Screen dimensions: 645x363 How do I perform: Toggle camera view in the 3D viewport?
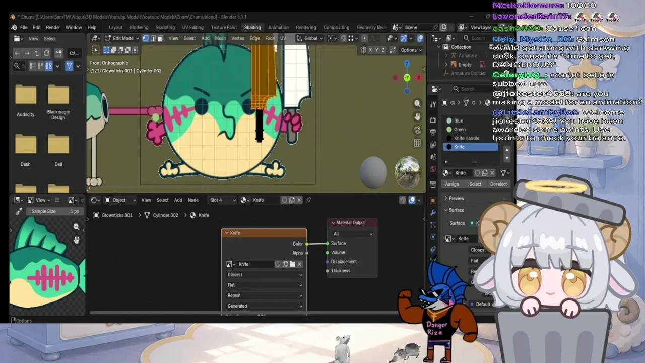(x=417, y=130)
